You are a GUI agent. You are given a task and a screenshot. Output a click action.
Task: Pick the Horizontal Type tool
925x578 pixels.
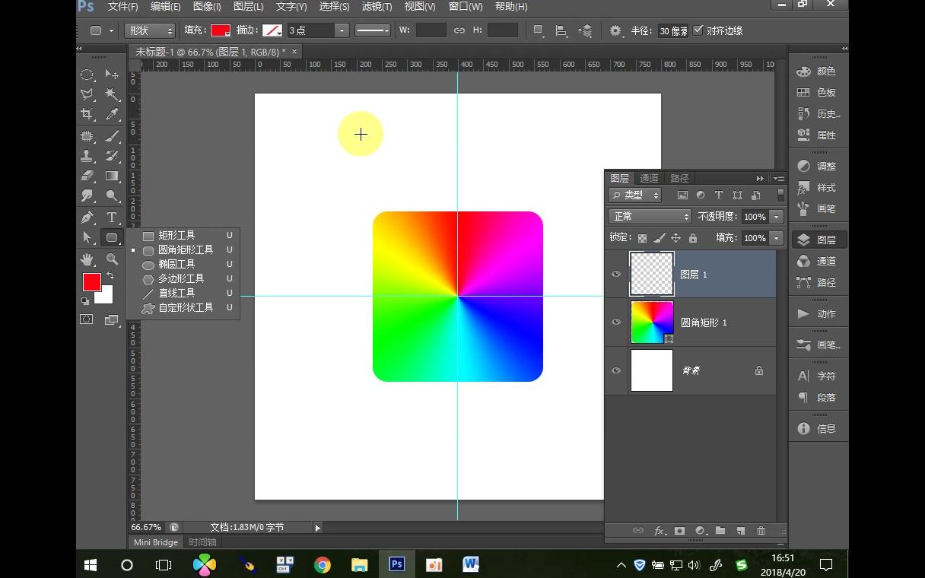pos(112,217)
